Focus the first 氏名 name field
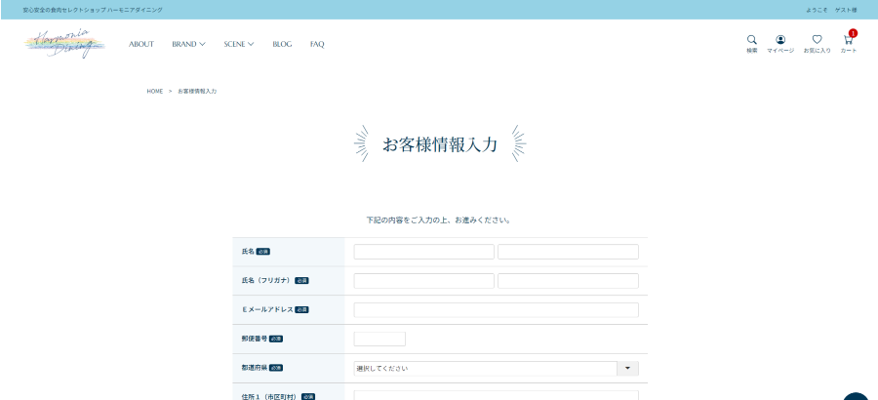The image size is (878, 400). [x=423, y=252]
